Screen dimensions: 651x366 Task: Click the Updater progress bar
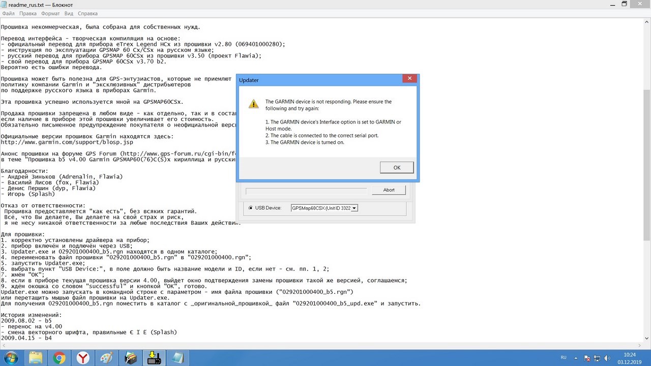pos(306,191)
